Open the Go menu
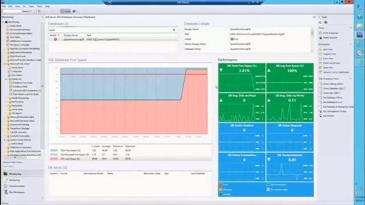The width and height of the screenshot is (365, 205). (x=24, y=6)
